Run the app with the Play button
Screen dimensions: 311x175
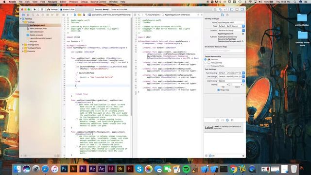(35, 9)
